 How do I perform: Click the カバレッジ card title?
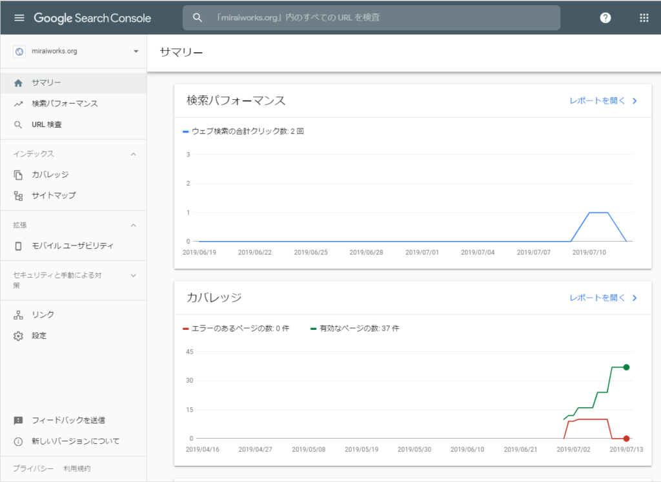tap(214, 298)
